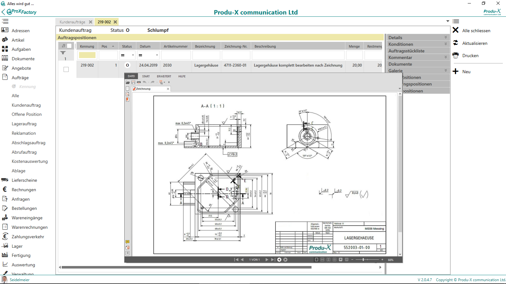Click Alle schliessen
Screen dimensions: 506x284
[476, 31]
